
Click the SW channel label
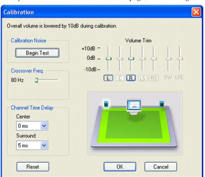[x=168, y=77]
